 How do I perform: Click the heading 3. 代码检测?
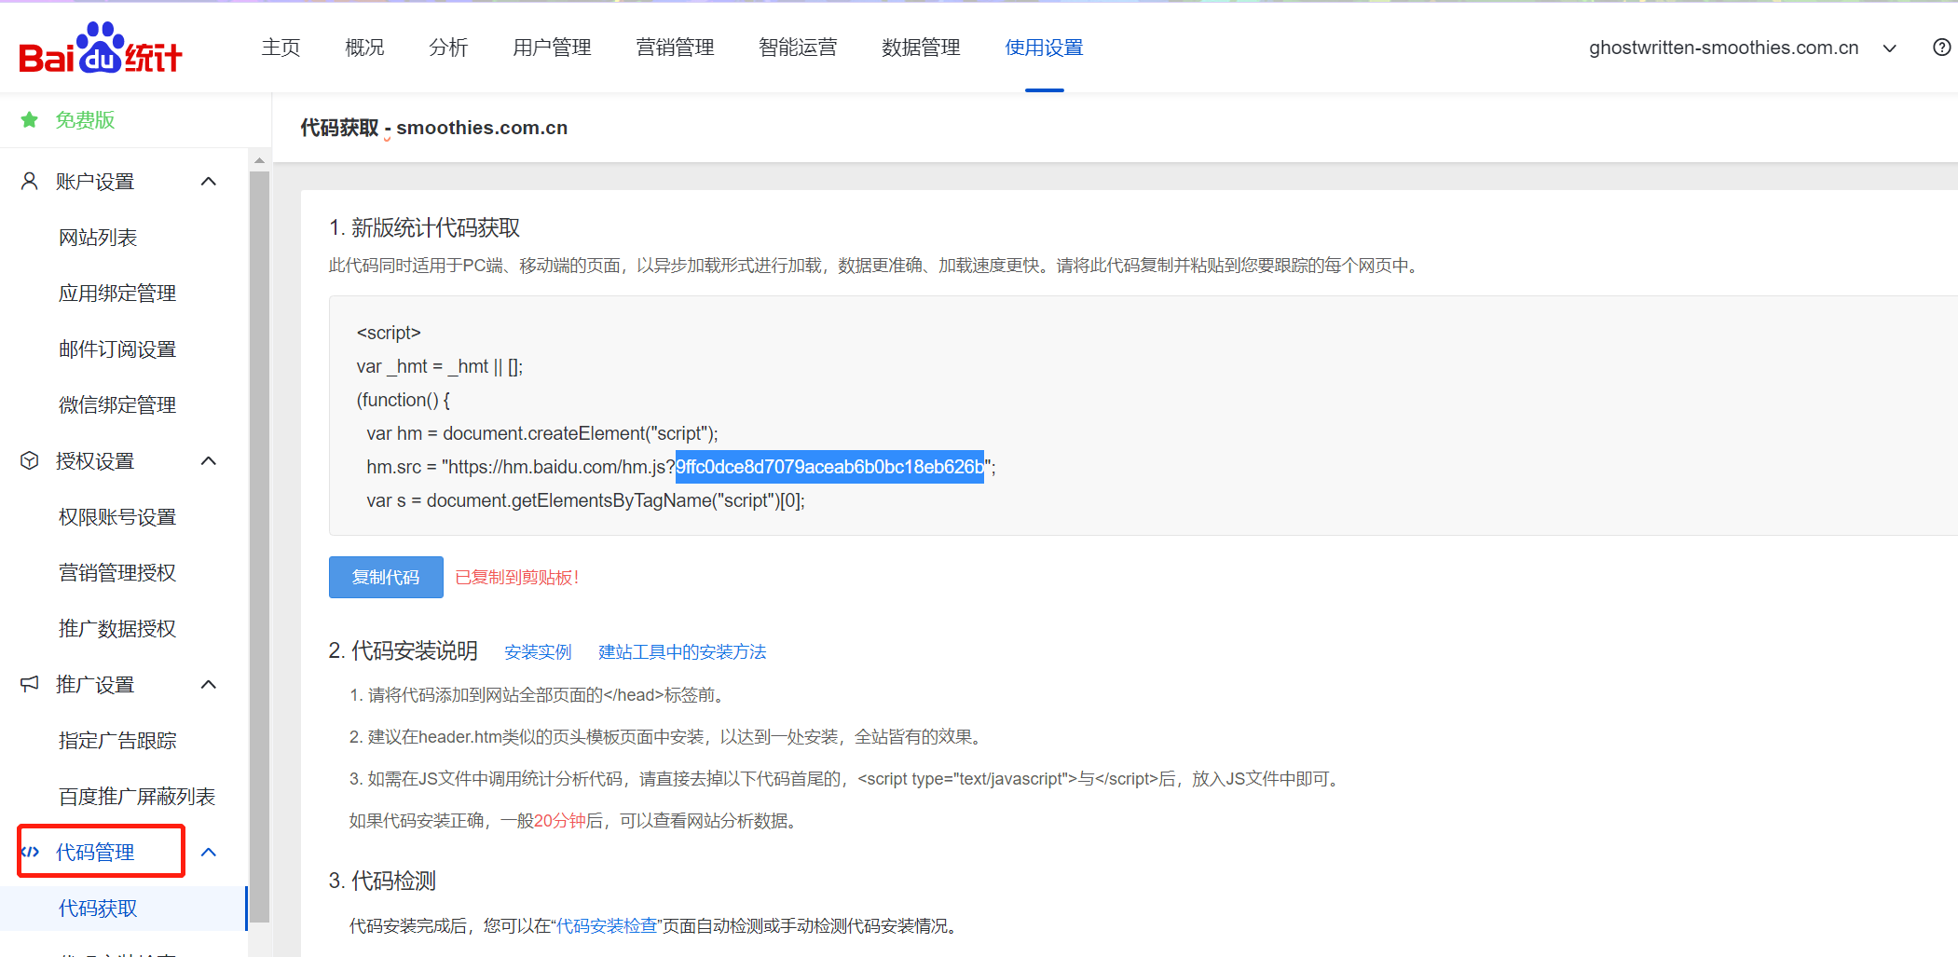(382, 881)
